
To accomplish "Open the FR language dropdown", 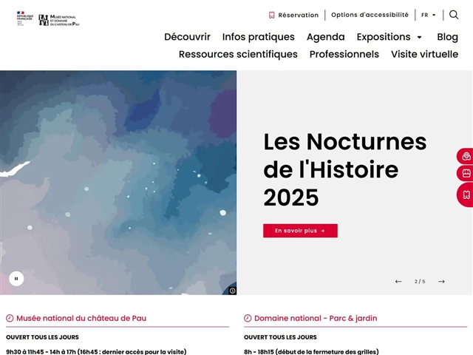I will point(429,15).
